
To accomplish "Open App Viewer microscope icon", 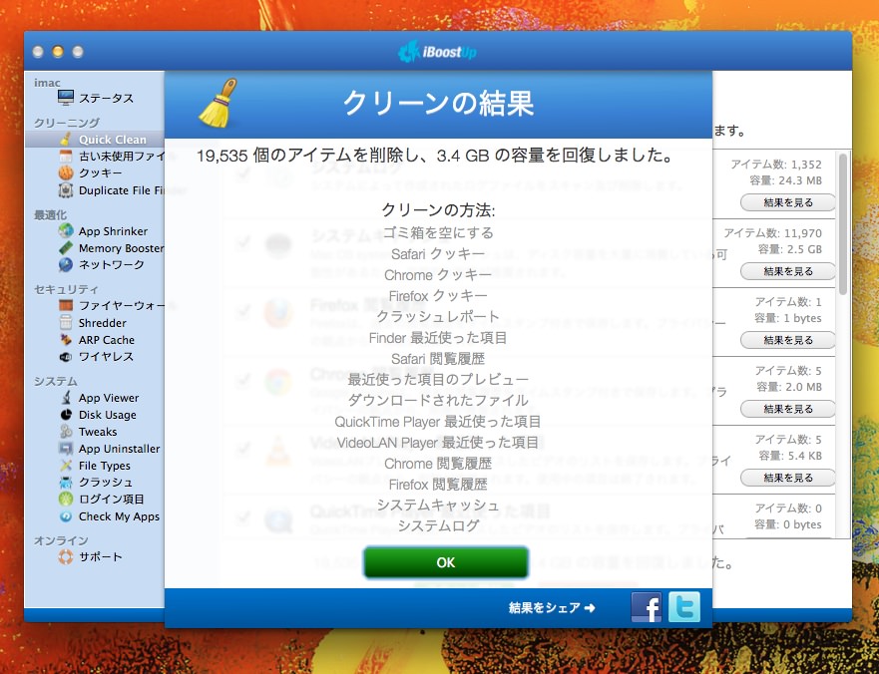I will (x=66, y=398).
